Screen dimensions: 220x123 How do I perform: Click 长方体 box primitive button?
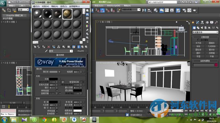198,43
